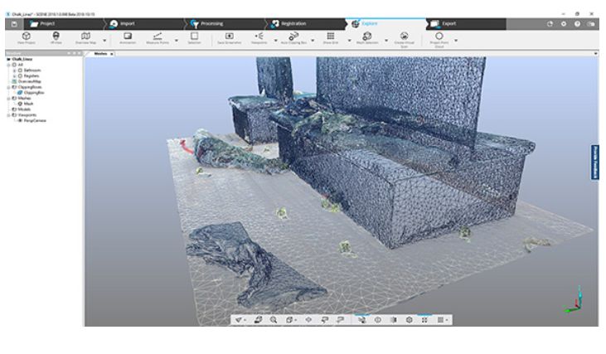Click the gear icon in bottom viewport toolbar

410,320
